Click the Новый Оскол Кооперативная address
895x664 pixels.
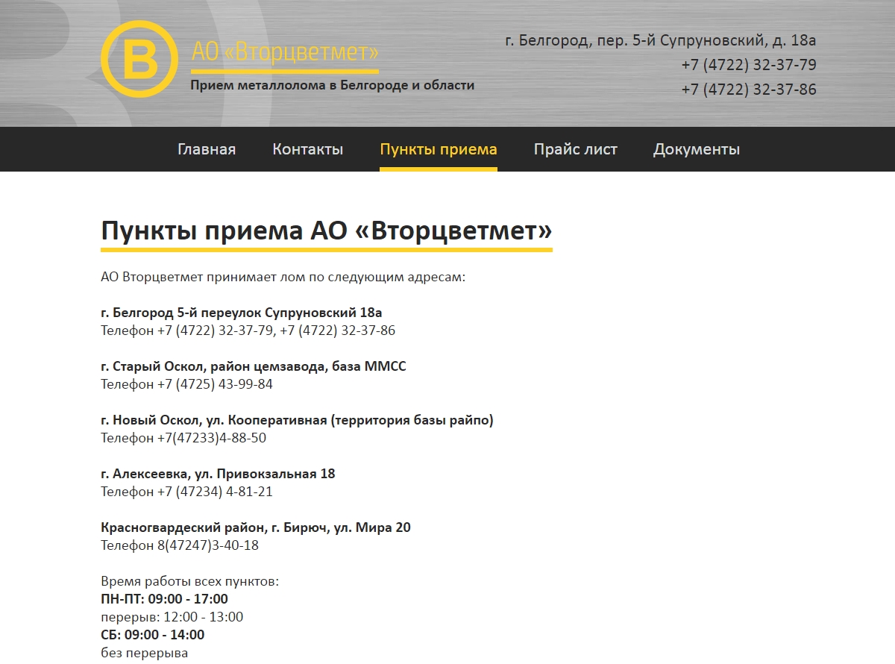point(297,420)
